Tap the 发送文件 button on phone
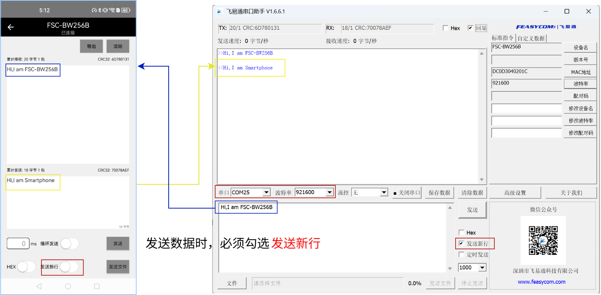This screenshot has height=295, width=601. tap(118, 267)
